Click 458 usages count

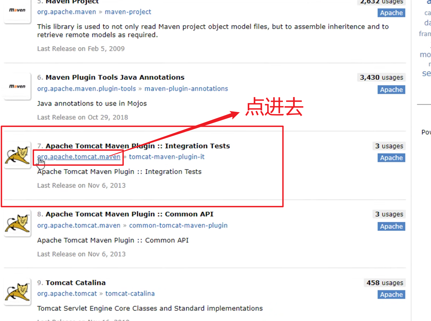(x=385, y=283)
